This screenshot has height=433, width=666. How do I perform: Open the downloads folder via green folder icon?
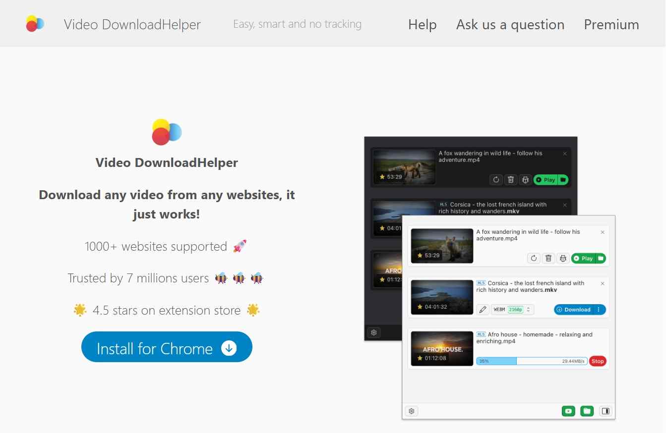click(x=587, y=411)
